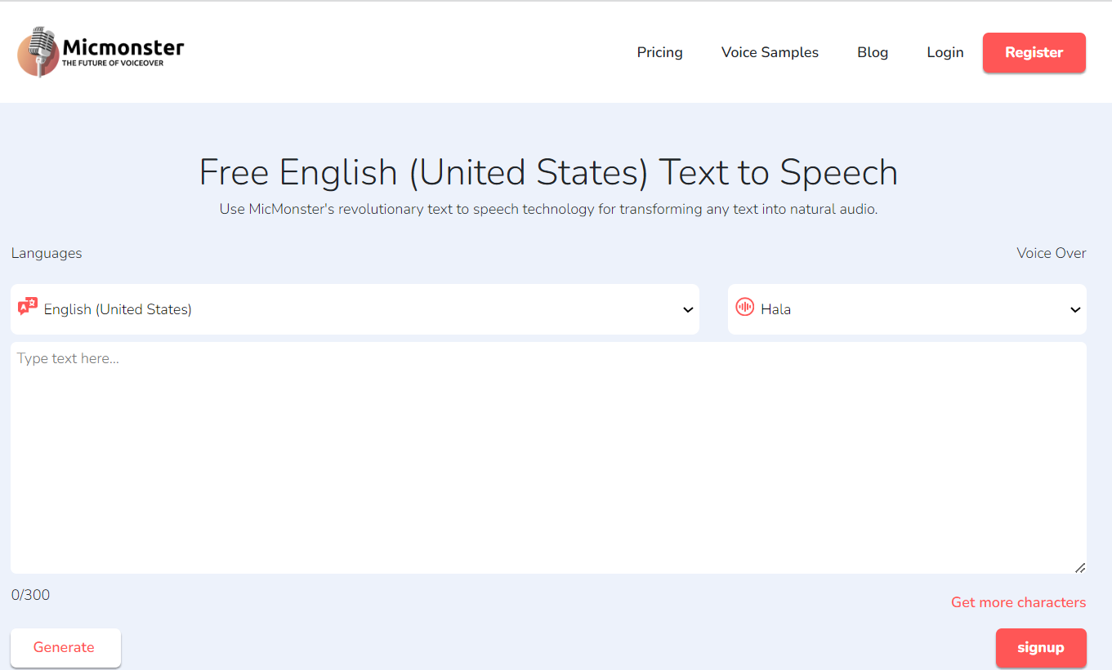
Task: Go to the Blog
Action: pyautogui.click(x=873, y=52)
